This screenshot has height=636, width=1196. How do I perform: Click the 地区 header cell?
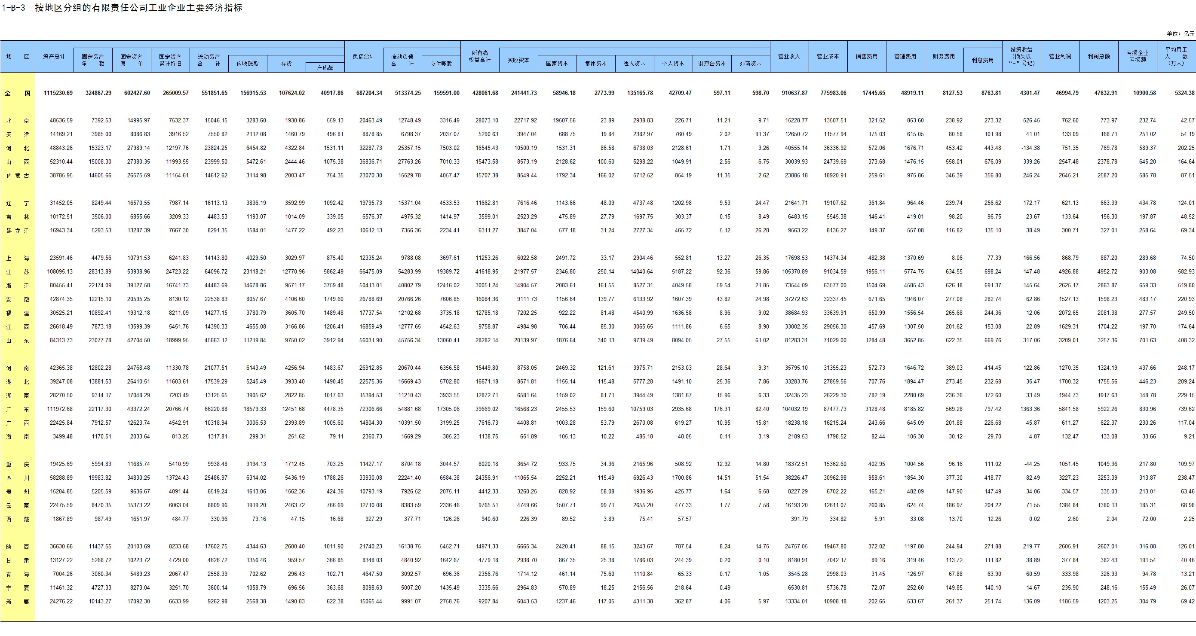point(18,56)
